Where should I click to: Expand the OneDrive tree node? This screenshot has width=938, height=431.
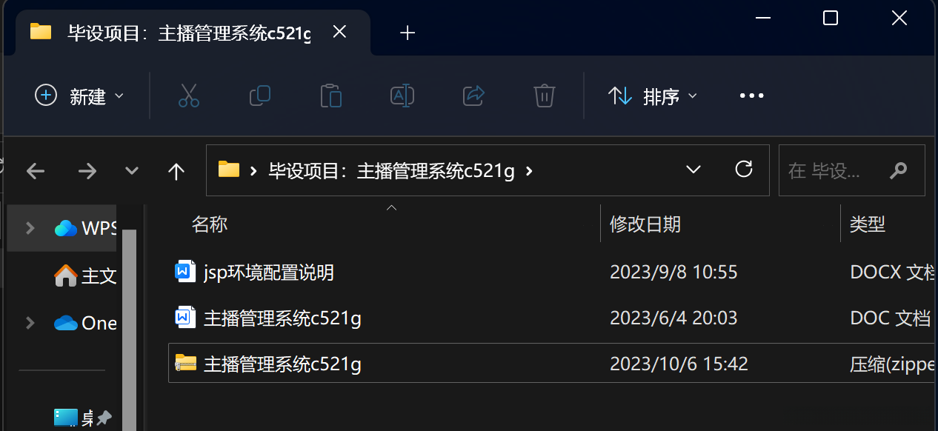pyautogui.click(x=30, y=323)
